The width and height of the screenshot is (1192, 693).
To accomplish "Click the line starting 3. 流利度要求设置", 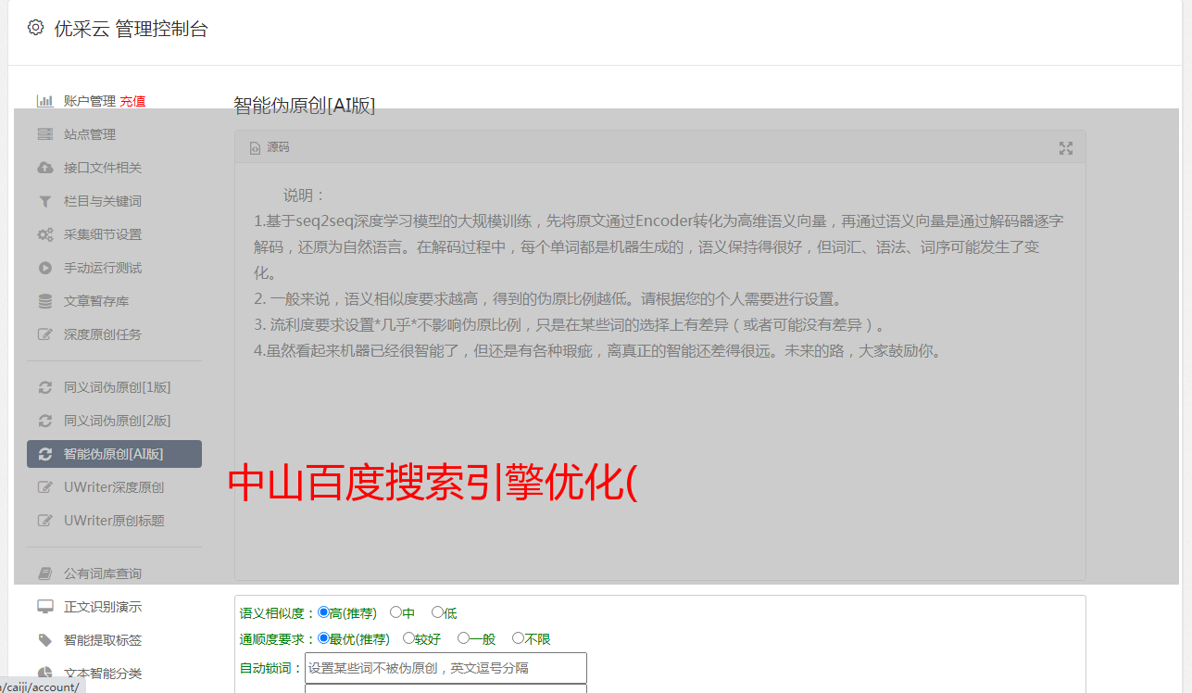I will (x=571, y=325).
